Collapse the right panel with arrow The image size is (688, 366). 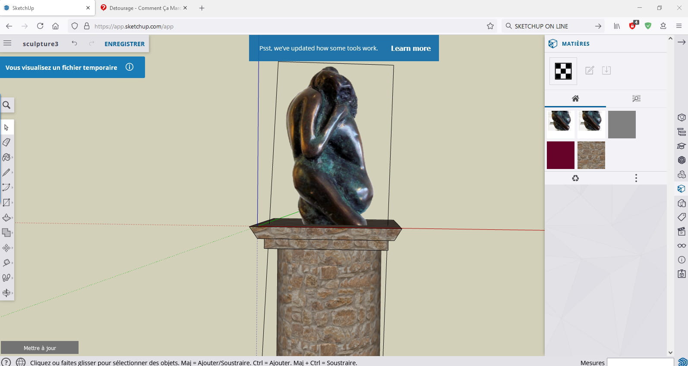pos(682,42)
